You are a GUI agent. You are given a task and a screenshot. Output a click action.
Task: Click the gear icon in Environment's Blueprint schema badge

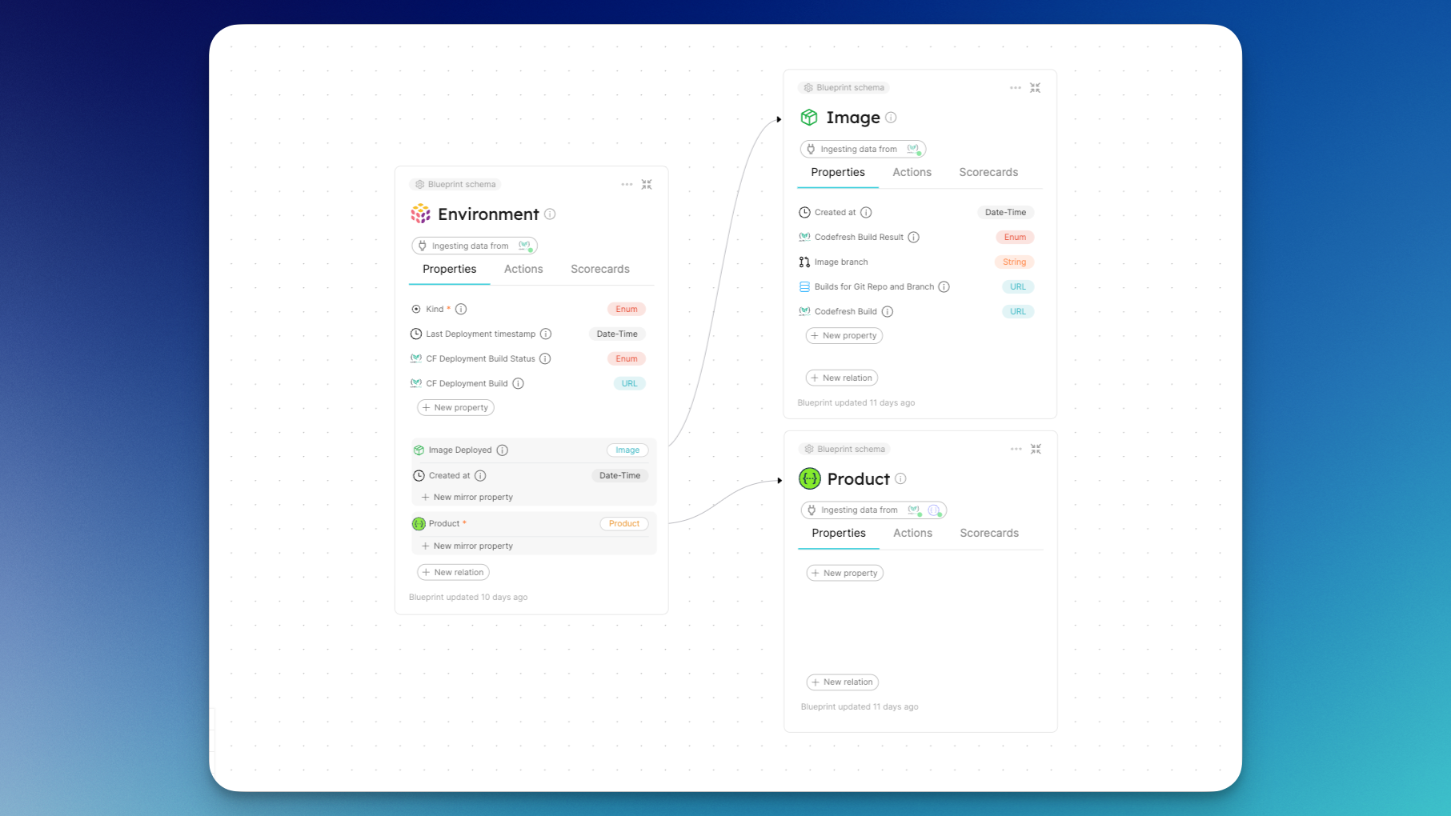[419, 184]
